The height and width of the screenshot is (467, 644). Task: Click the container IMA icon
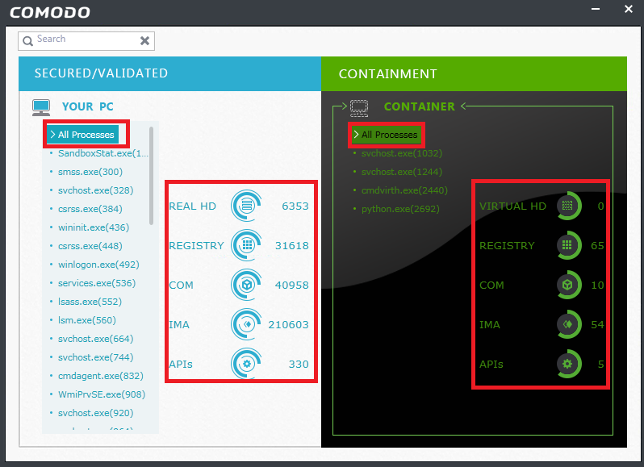[569, 324]
